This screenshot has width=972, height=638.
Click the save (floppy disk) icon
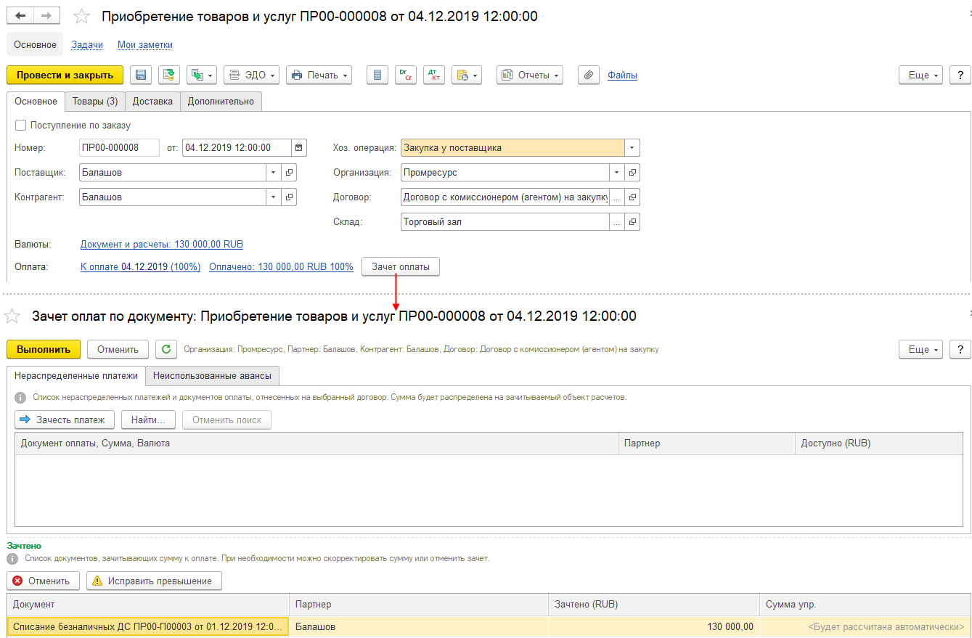click(x=141, y=75)
